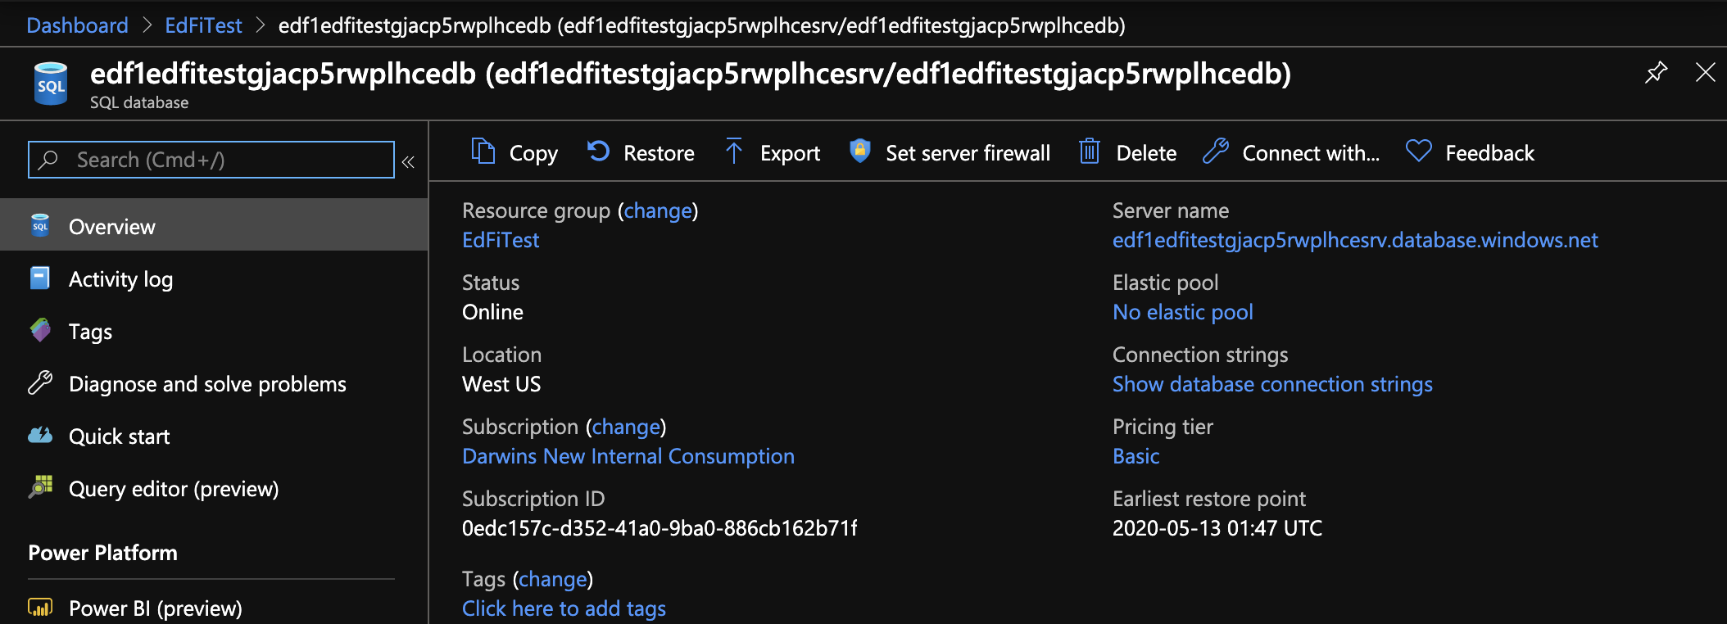Click the Copy icon in toolbar
1727x624 pixels.
(x=483, y=151)
